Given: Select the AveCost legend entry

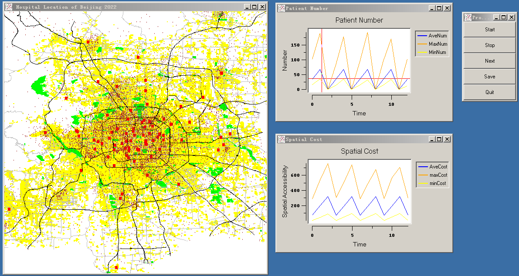Looking at the screenshot, I should pos(438,167).
